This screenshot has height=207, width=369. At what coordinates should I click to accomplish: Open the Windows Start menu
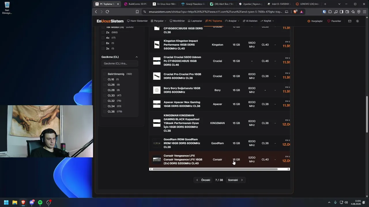click(6, 202)
